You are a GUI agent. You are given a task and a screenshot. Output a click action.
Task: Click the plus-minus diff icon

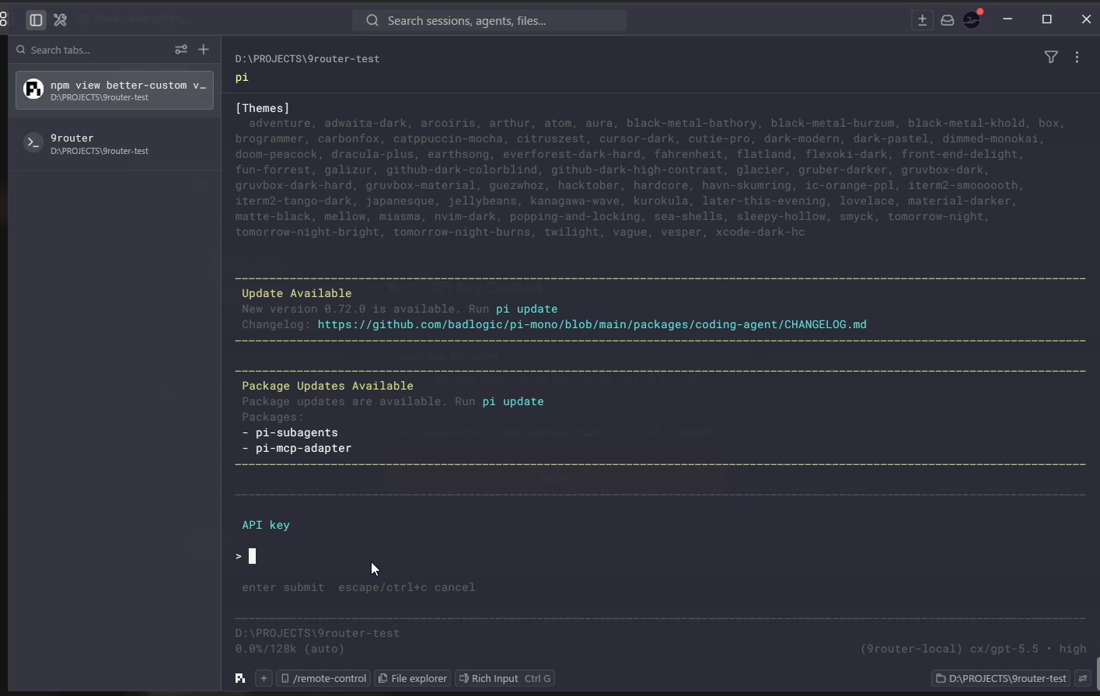pos(922,20)
